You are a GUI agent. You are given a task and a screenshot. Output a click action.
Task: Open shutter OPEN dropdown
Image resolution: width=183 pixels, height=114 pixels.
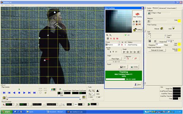coord(28,105)
